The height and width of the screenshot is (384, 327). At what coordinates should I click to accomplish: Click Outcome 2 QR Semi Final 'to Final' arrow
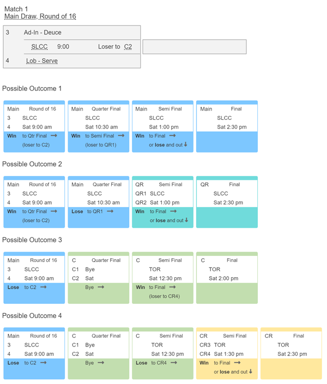point(173,211)
